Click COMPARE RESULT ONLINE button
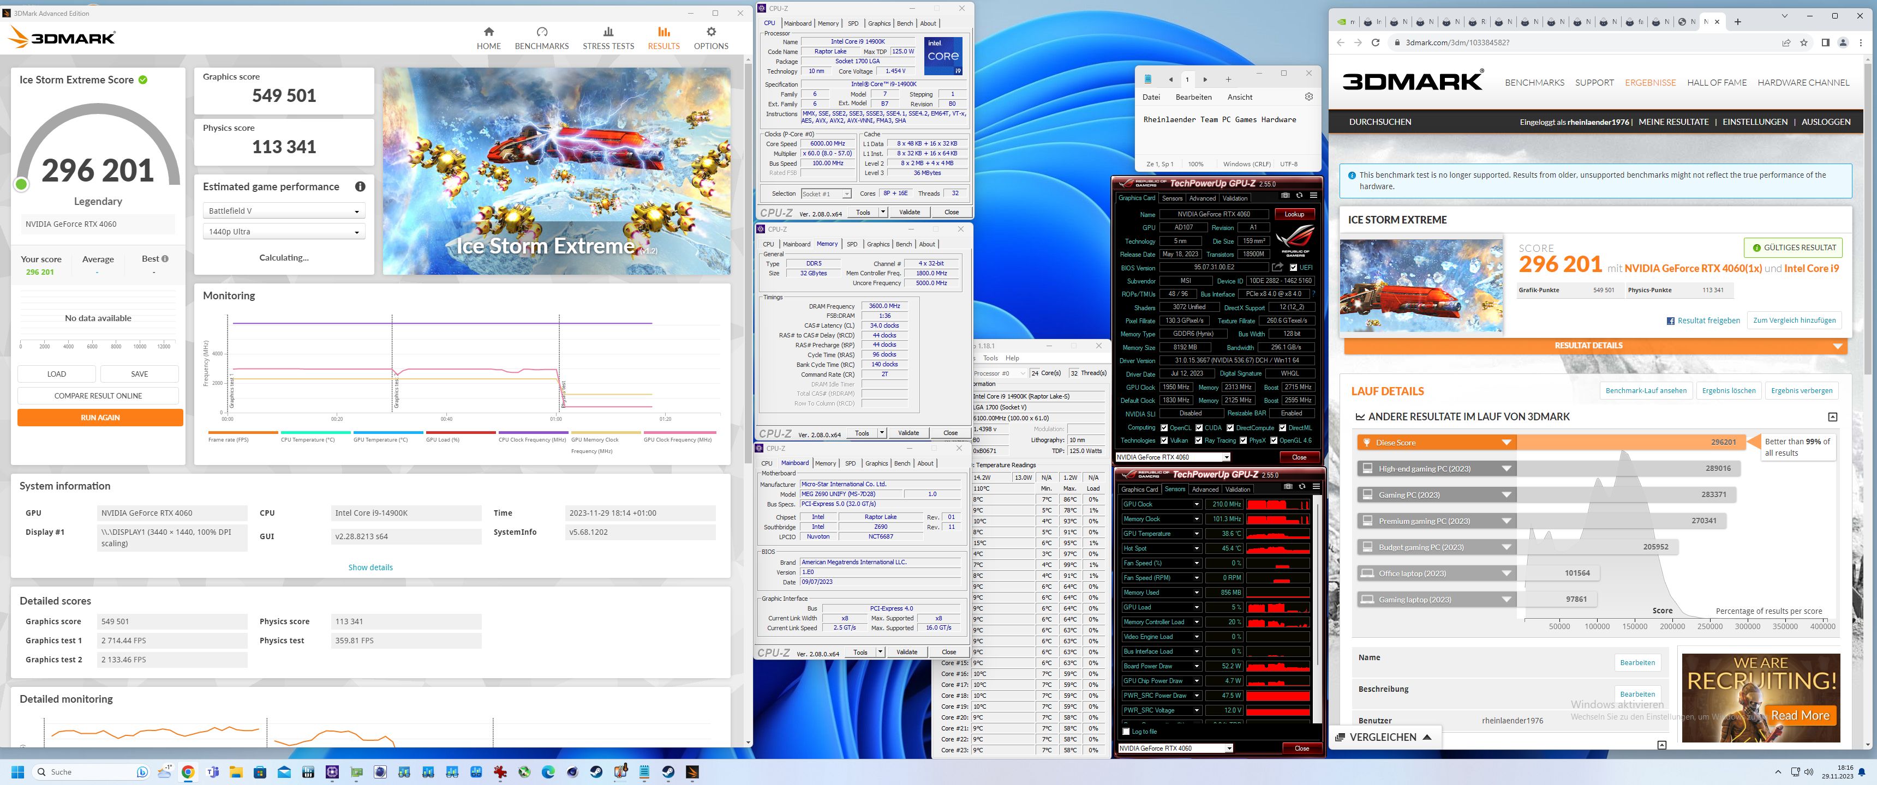Screen dimensions: 1877x785 tap(98, 395)
